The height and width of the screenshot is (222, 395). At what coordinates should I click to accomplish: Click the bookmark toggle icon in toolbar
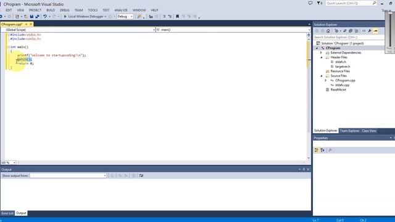177,17
